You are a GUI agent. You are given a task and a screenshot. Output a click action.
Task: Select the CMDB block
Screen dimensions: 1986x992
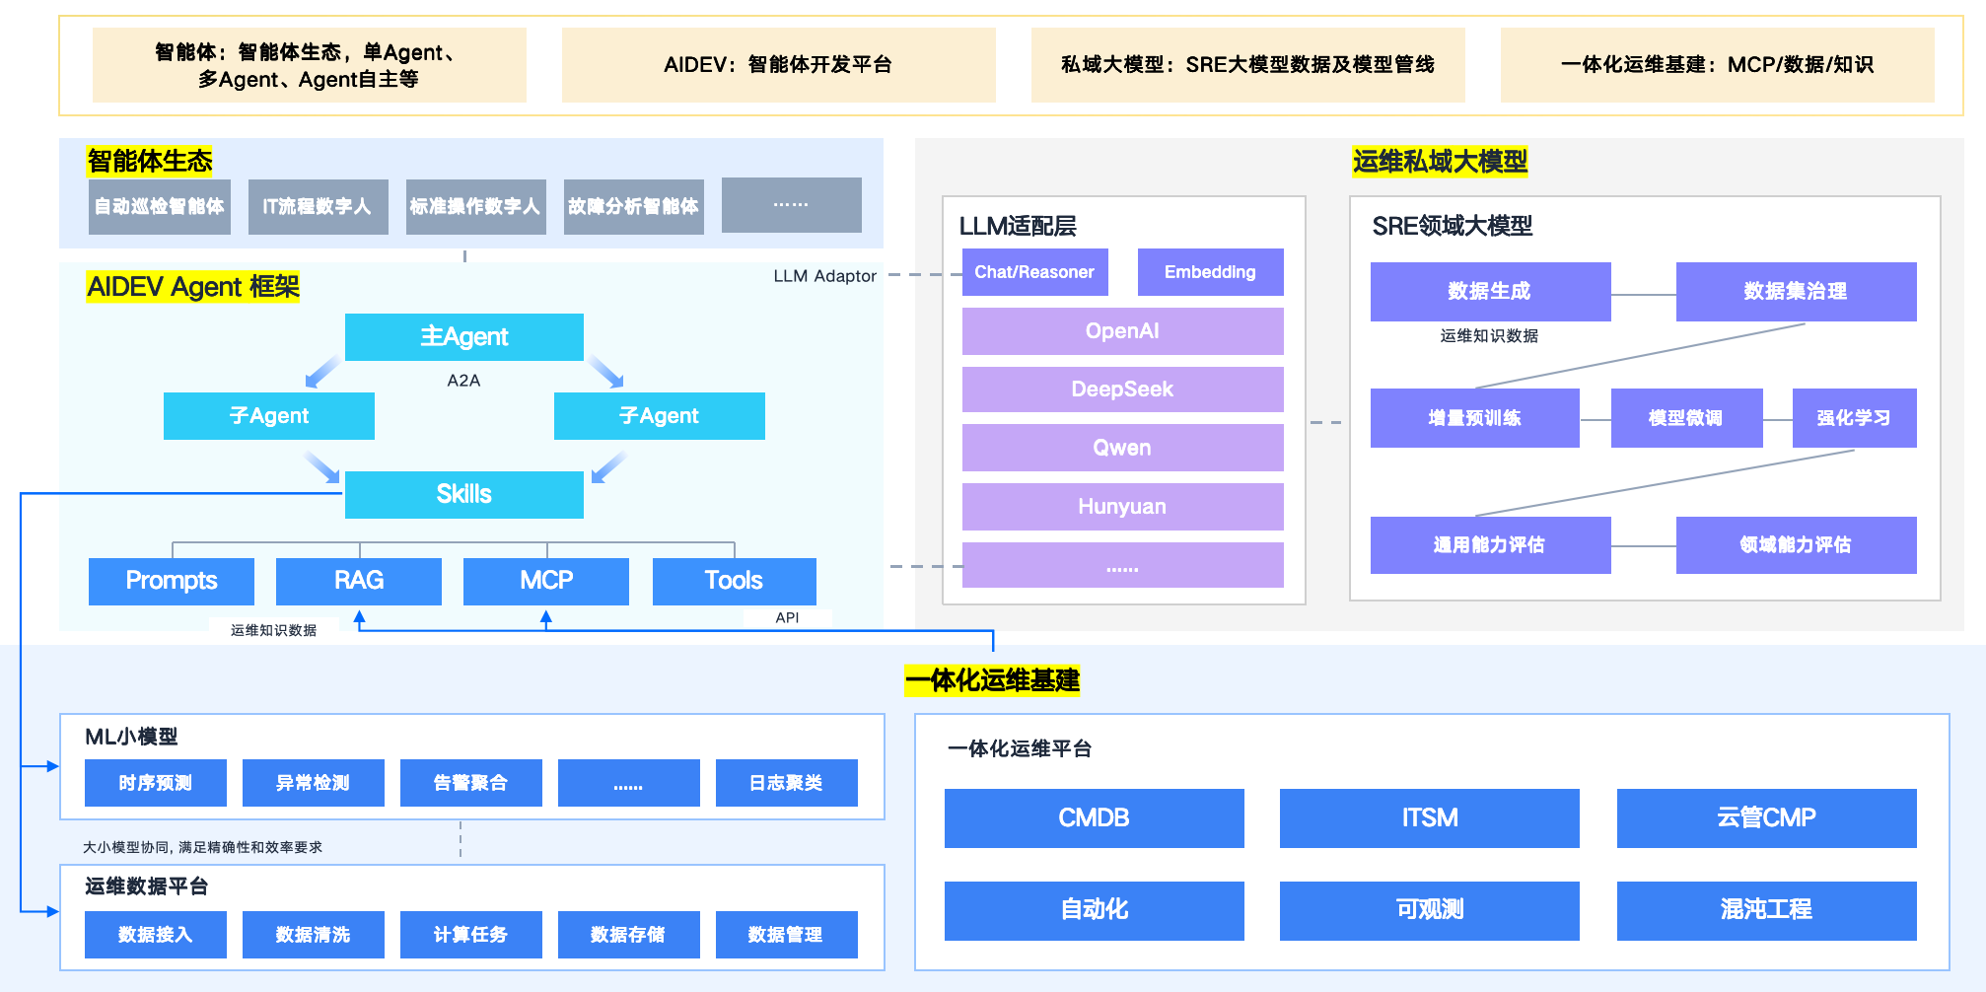pyautogui.click(x=1094, y=818)
